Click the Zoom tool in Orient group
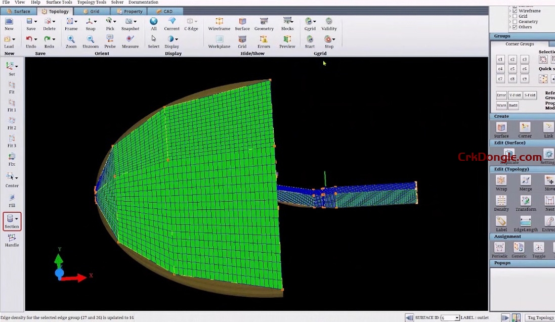The width and height of the screenshot is (555, 322). pos(71,40)
